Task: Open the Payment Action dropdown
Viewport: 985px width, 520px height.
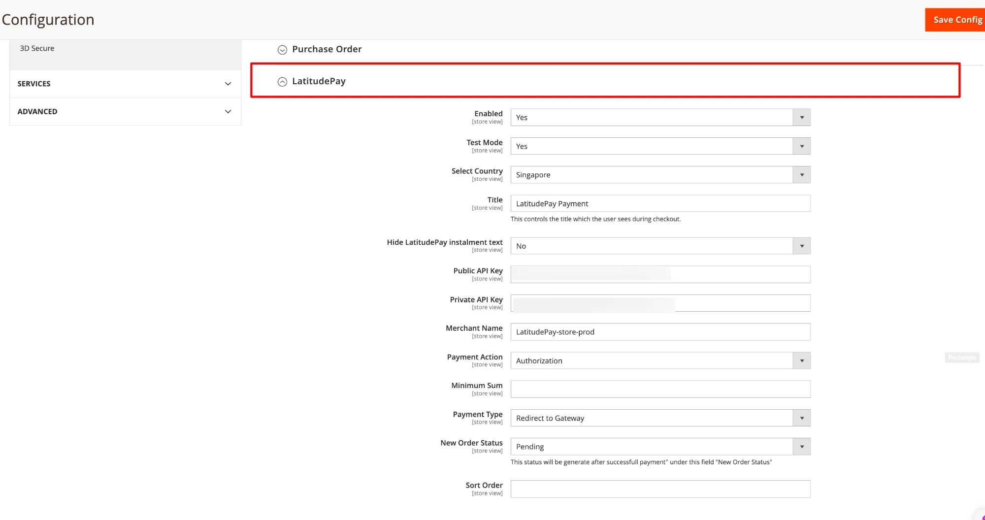Action: (660, 360)
